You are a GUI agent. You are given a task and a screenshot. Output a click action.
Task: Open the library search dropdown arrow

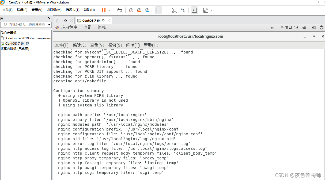(49, 25)
